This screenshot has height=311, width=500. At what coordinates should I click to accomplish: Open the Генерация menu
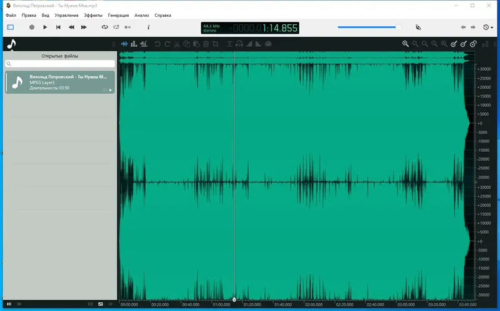pyautogui.click(x=118, y=15)
